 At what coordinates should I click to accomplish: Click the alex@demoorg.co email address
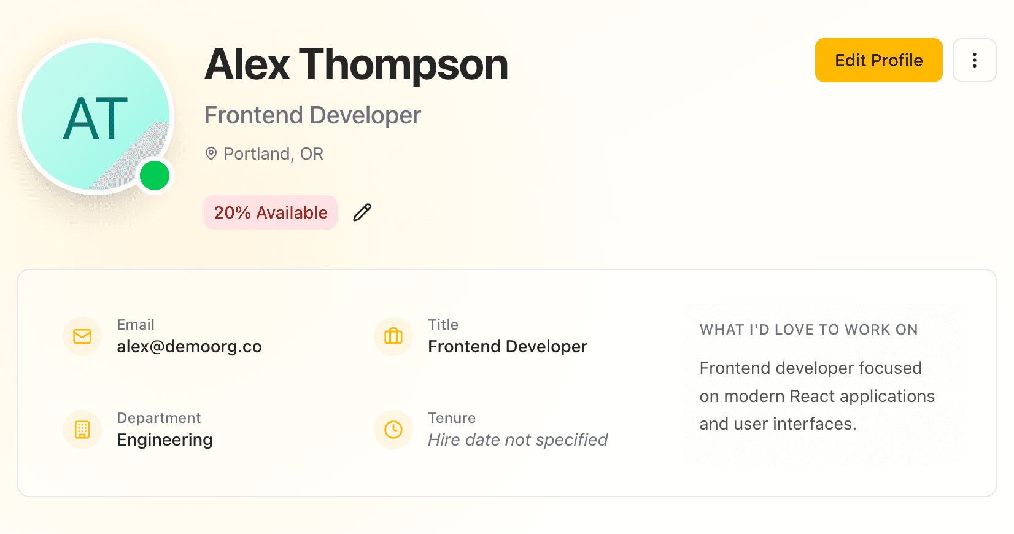pos(189,347)
